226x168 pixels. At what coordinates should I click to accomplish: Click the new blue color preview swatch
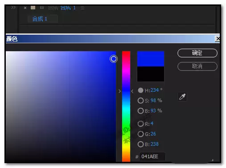[x=151, y=59]
